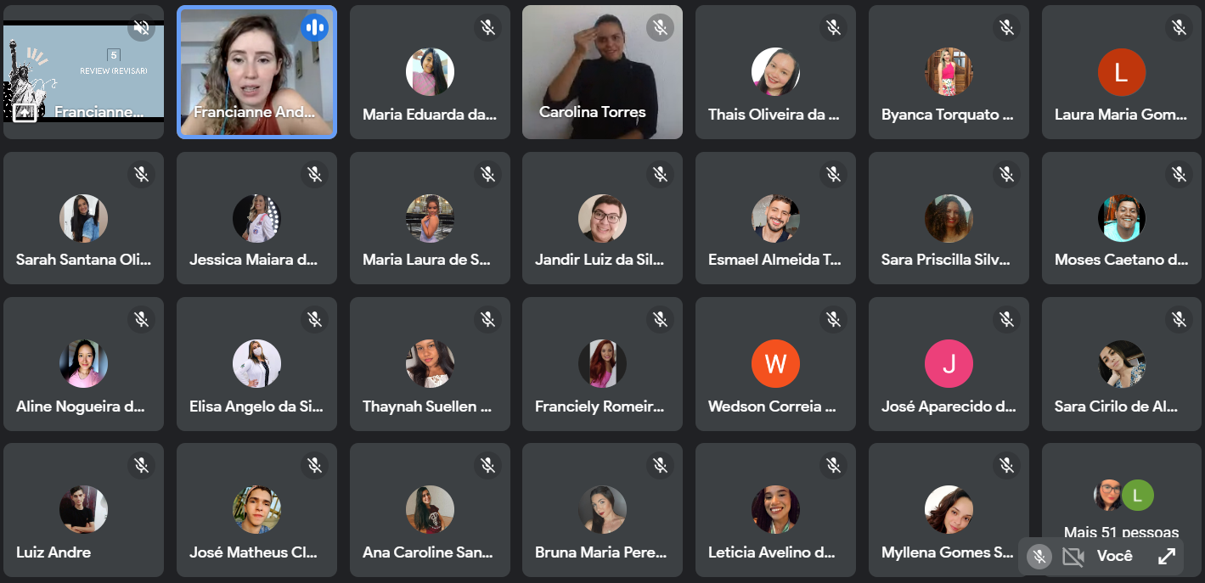
Task: Open the Mais 51 pessoas tile
Action: 1121,509
